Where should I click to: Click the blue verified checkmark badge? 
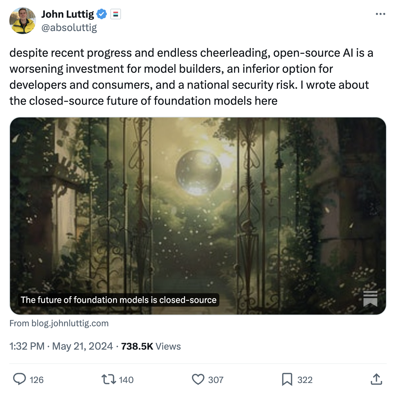102,14
